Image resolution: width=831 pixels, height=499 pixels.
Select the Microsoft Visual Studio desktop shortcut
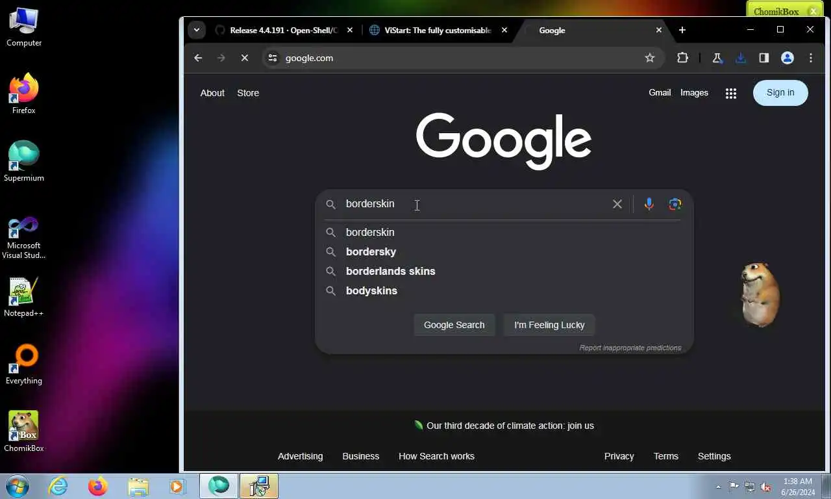click(24, 237)
